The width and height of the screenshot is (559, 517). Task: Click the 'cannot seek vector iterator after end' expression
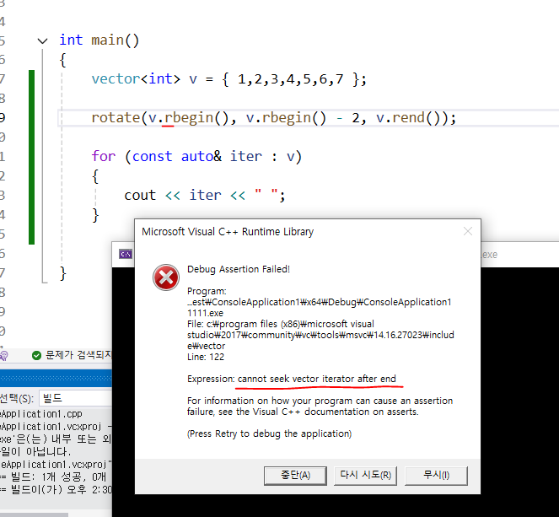click(x=316, y=379)
